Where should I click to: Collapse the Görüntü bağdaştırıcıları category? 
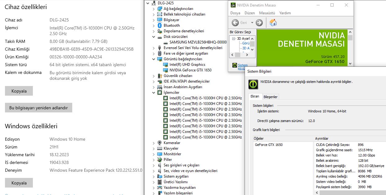pos(153,59)
